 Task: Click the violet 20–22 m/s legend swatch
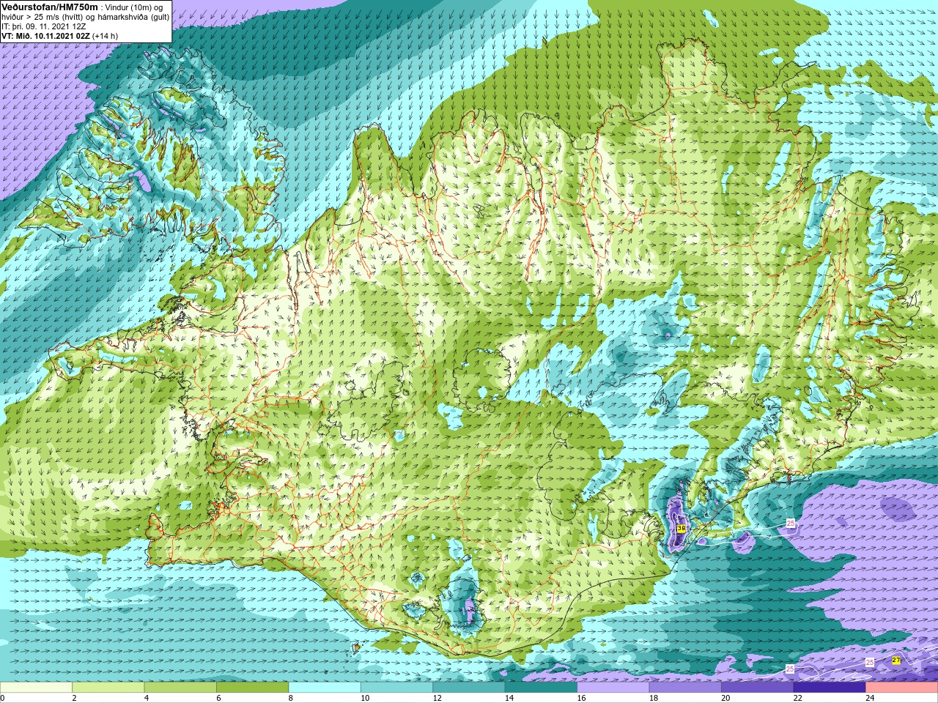tap(758, 688)
